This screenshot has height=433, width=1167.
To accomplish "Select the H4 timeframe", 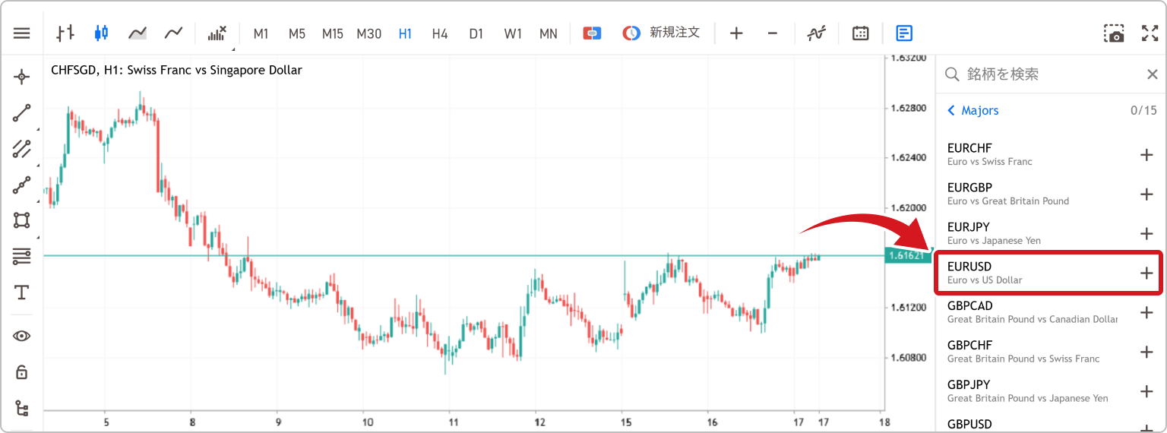I will 440,34.
